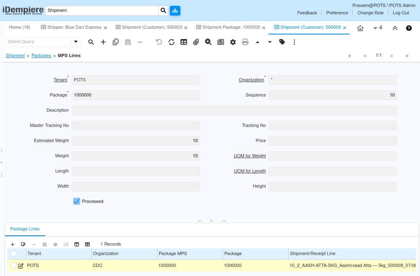Viewport: 420px width, 276px height.
Task: Open the Attachment paperclip icon
Action: (196, 42)
